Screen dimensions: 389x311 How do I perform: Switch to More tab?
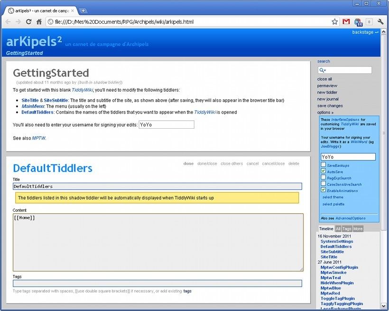click(358, 229)
